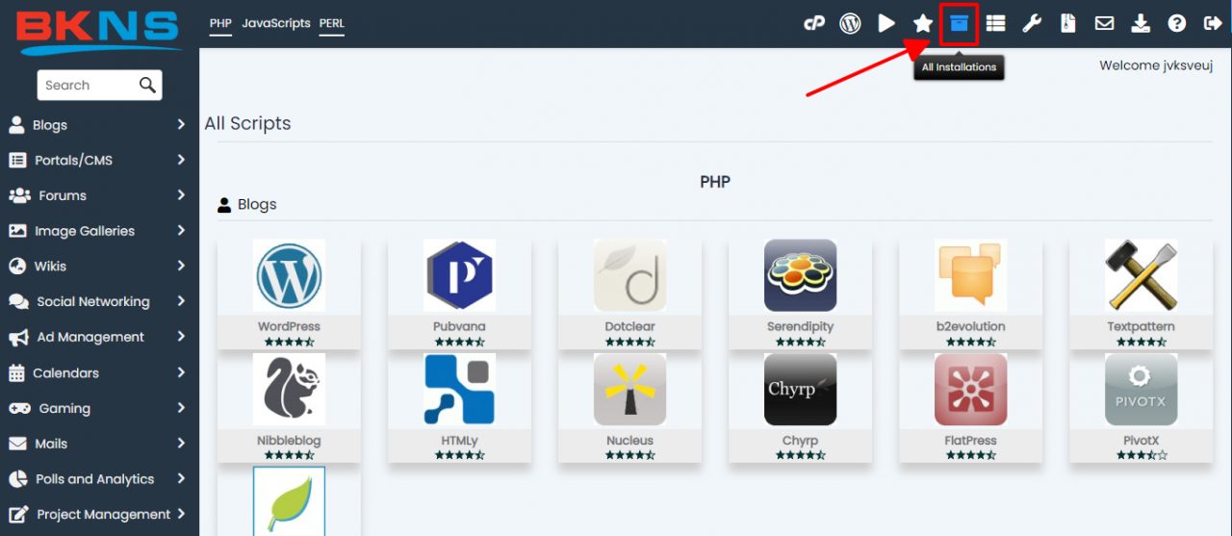Open the Nucleus name link
Image resolution: width=1232 pixels, height=536 pixels.
pos(629,441)
